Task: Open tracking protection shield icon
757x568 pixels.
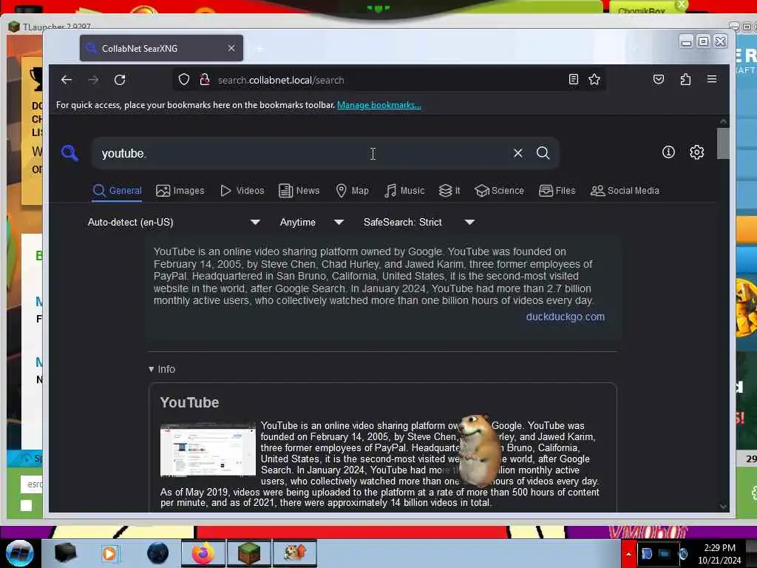Action: click(183, 80)
